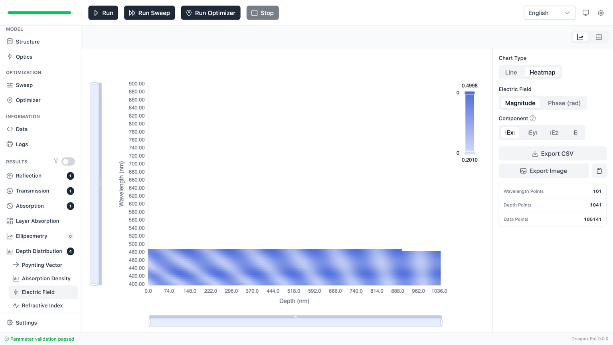Click the Component help question mark icon
This screenshot has width=613, height=345.
tap(533, 118)
